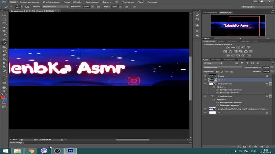This screenshot has width=275, height=154.
Task: Open the Mini Bridge tab
Action: coord(16,142)
